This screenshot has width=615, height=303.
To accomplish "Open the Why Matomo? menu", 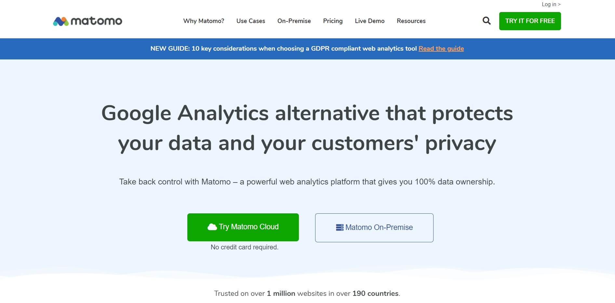I will [x=204, y=21].
